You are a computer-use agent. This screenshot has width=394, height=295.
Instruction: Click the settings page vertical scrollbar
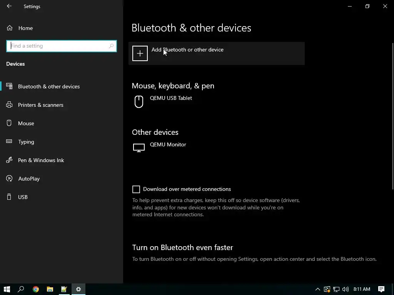coord(392,116)
